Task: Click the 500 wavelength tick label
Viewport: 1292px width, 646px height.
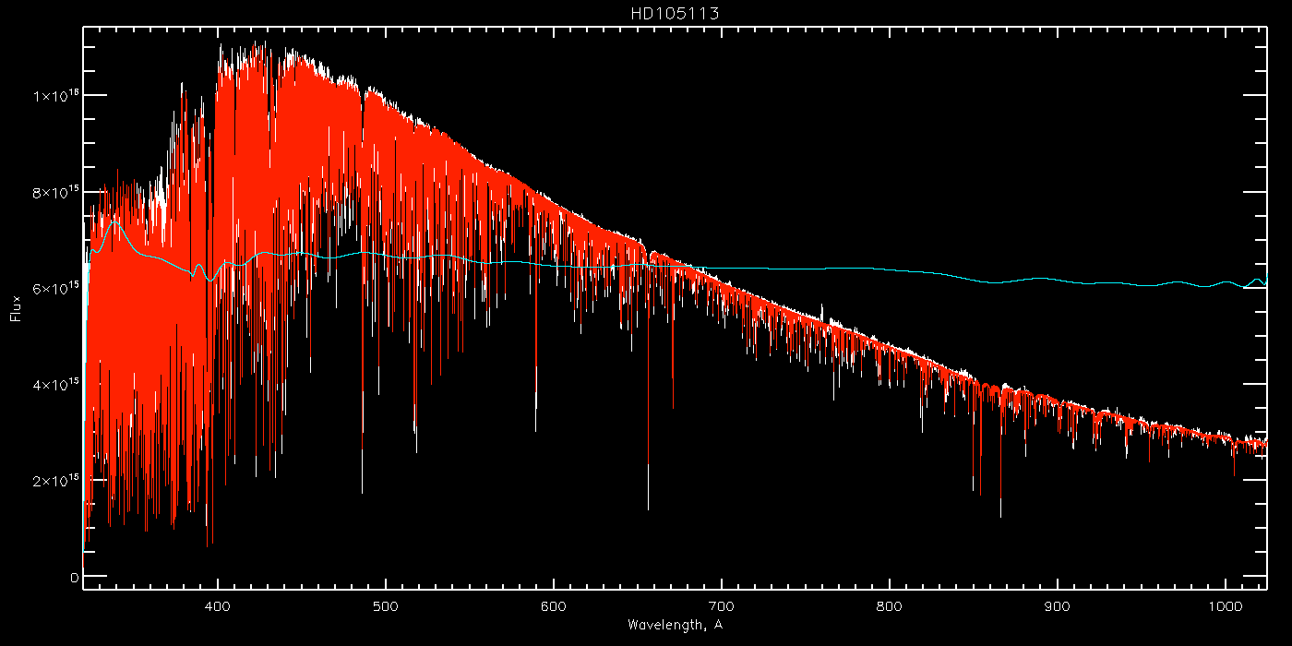Action: [x=386, y=605]
